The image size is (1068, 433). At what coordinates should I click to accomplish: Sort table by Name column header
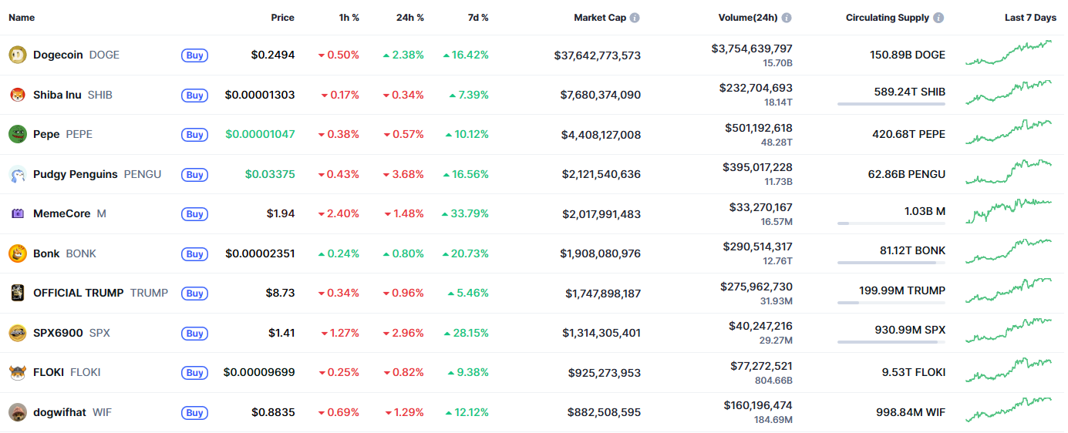22,18
